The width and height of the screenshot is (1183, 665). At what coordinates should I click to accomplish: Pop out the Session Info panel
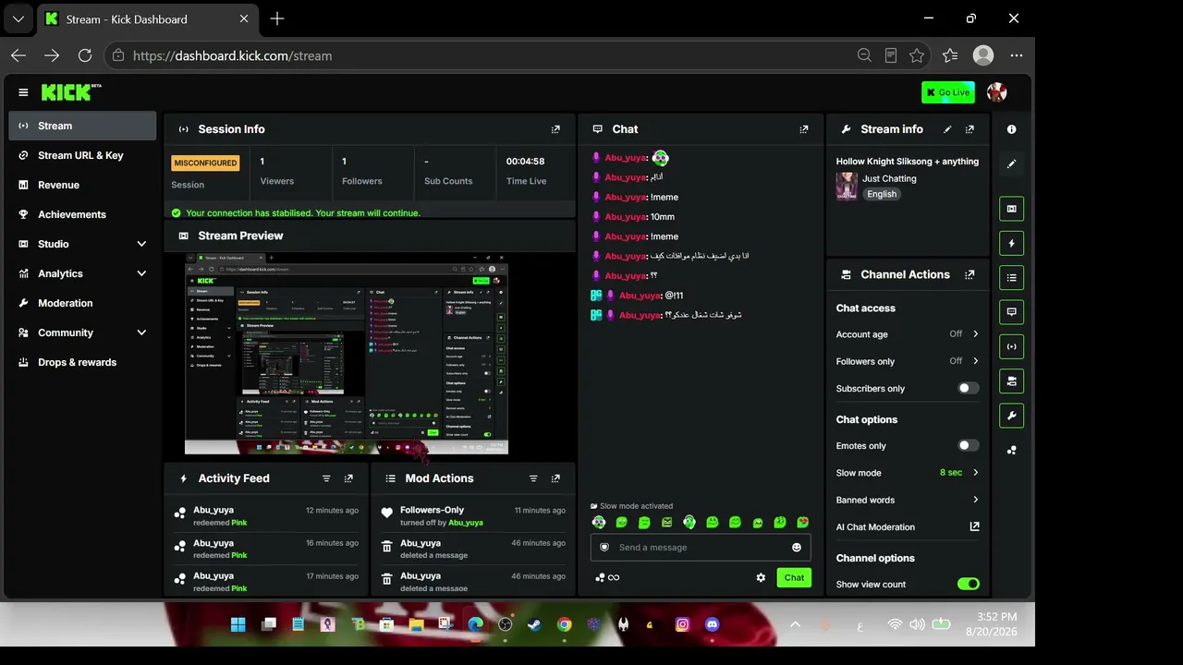(x=555, y=129)
